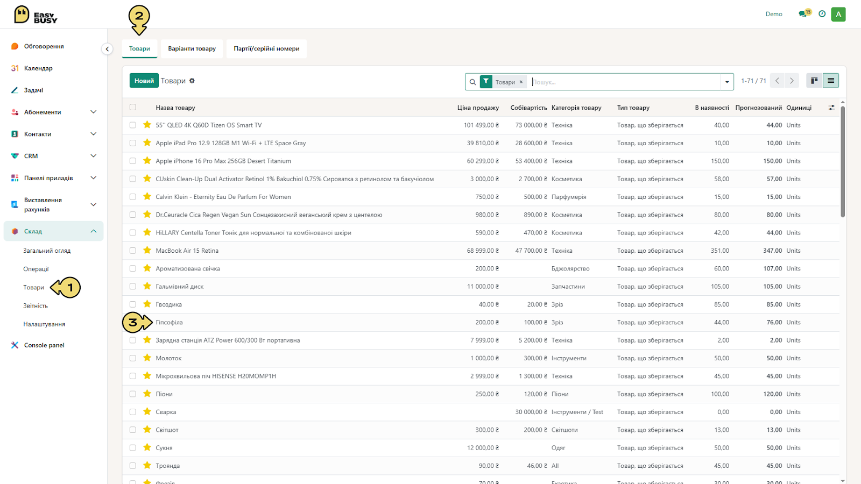Image resolution: width=861 pixels, height=484 pixels.
Task: Toggle favorite star for MacBook Air 15
Action: [147, 250]
